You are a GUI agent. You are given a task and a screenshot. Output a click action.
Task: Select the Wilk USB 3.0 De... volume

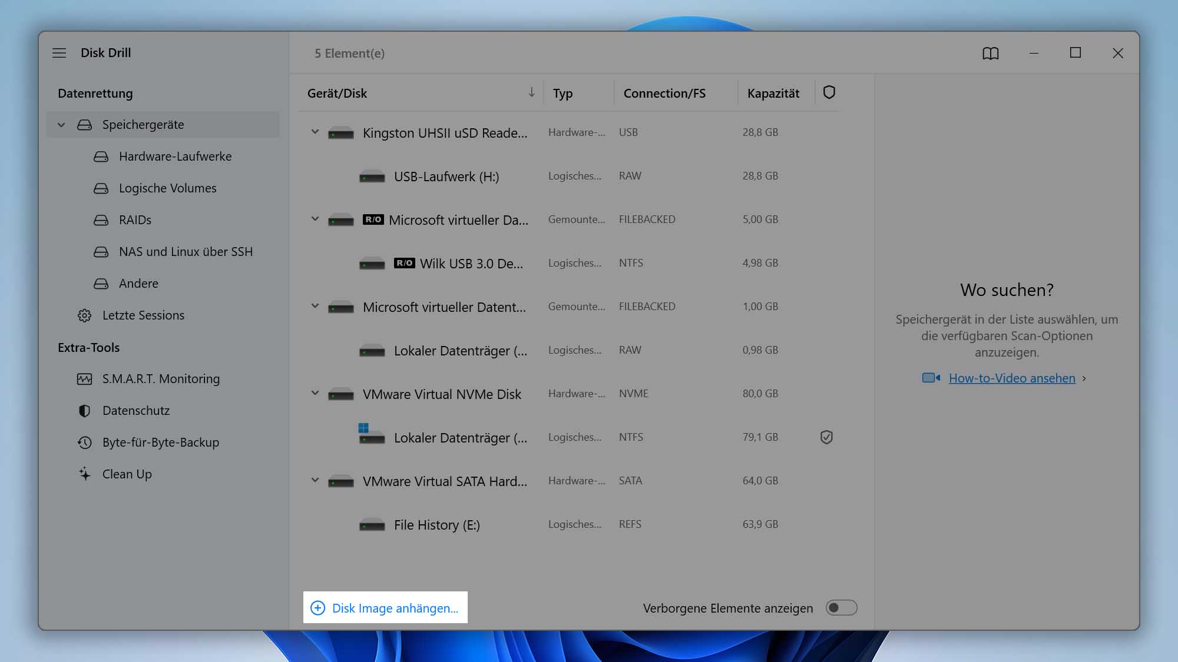471,264
